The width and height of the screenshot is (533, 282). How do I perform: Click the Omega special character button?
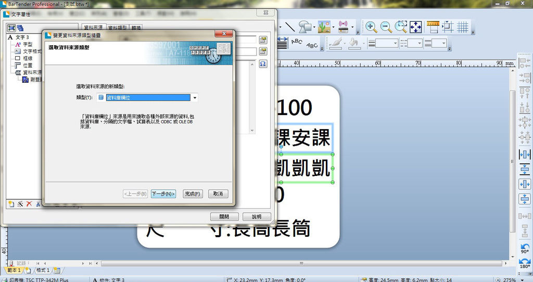point(263,64)
